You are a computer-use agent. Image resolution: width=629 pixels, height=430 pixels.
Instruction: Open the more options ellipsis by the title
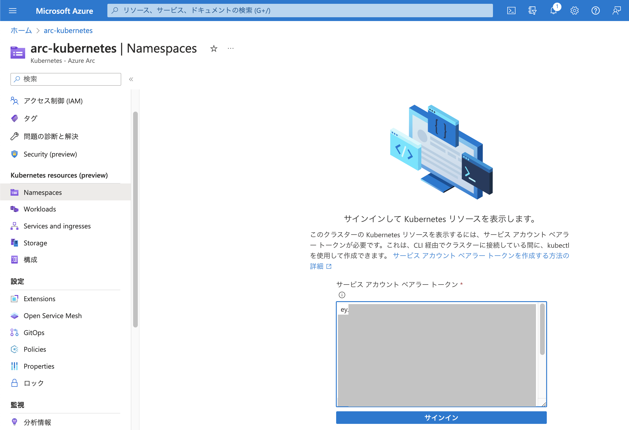coord(231,48)
